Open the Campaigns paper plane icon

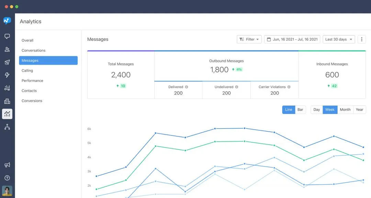click(x=7, y=62)
